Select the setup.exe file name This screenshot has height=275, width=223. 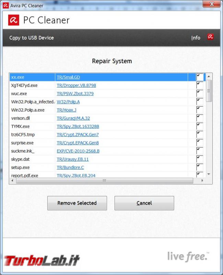[20, 168]
